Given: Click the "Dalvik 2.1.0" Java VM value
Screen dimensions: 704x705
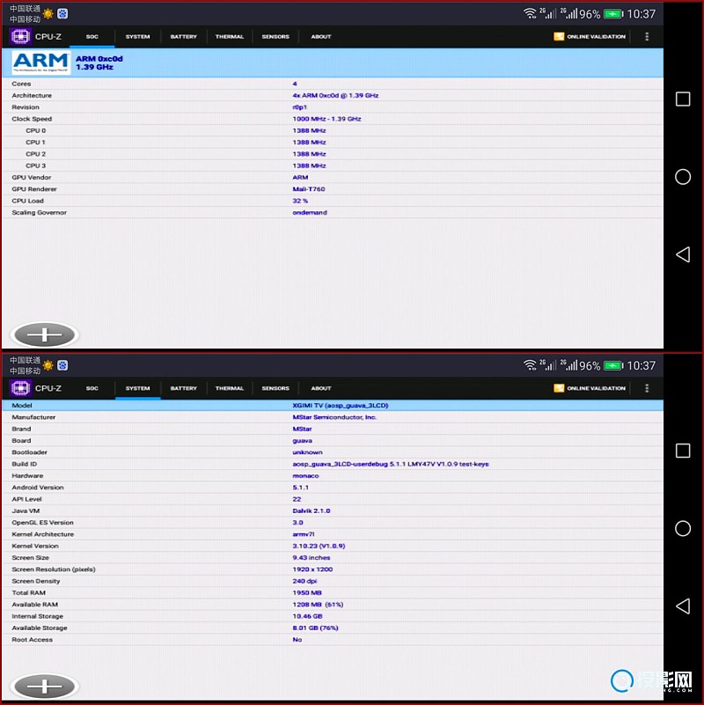Looking at the screenshot, I should (312, 510).
